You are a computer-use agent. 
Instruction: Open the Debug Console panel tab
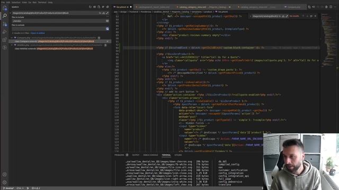(150, 155)
